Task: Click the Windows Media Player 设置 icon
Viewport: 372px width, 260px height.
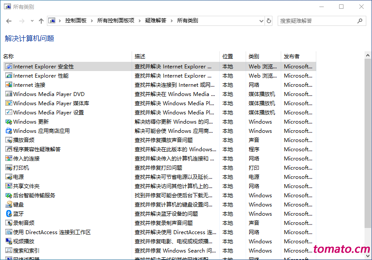Action: [x=9, y=112]
